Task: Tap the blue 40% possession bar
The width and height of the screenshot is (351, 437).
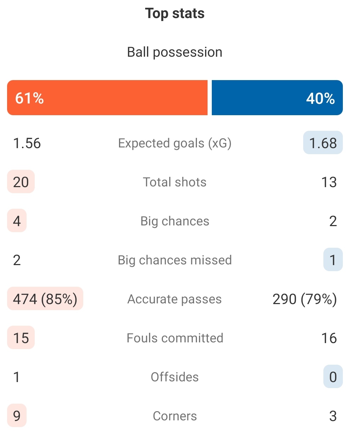Action: click(x=277, y=97)
